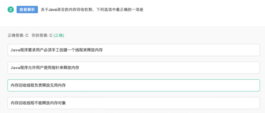This screenshot has height=113, width=265.
Task: Open 查看解析 to view the explanation
Action: coord(27,10)
